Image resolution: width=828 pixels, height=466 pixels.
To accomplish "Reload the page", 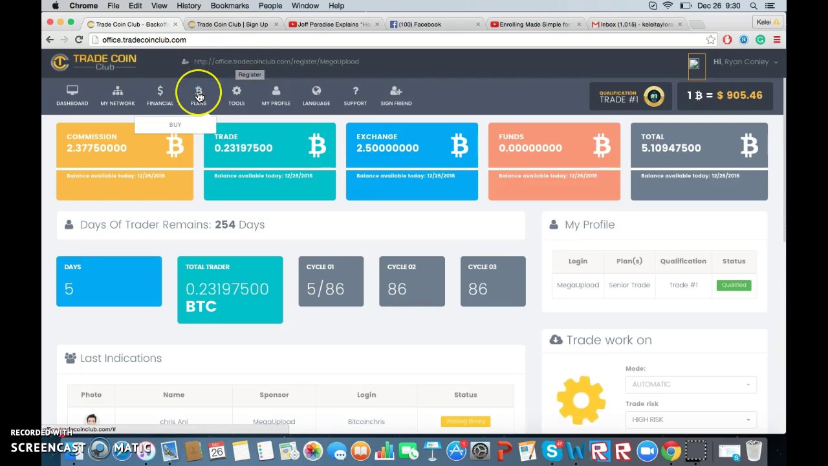I will point(78,40).
